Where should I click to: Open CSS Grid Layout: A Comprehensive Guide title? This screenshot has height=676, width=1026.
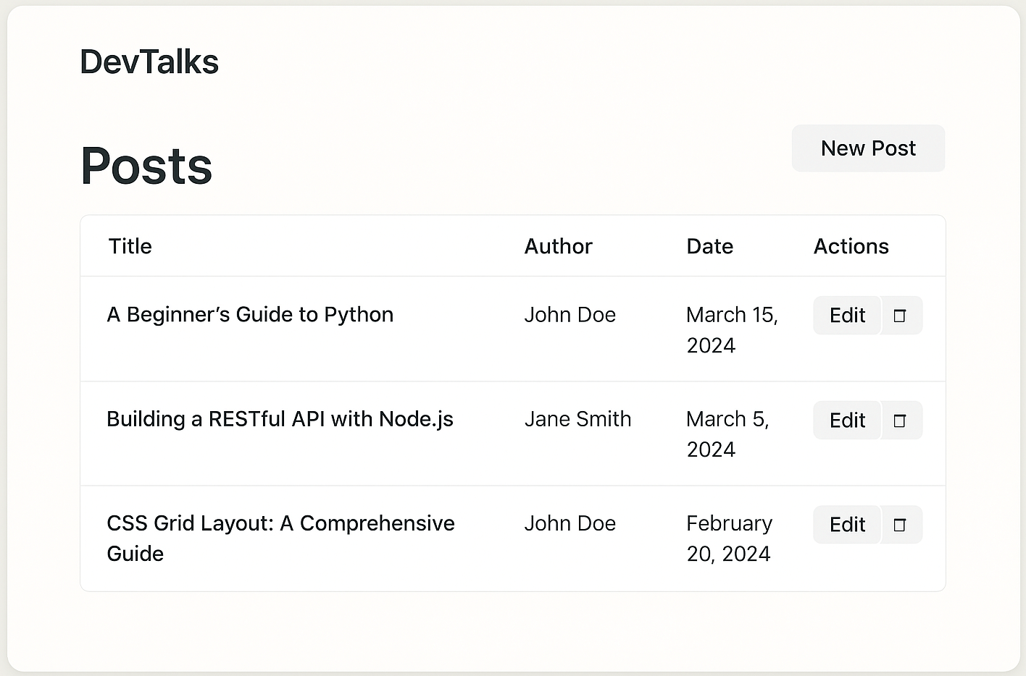coord(280,524)
